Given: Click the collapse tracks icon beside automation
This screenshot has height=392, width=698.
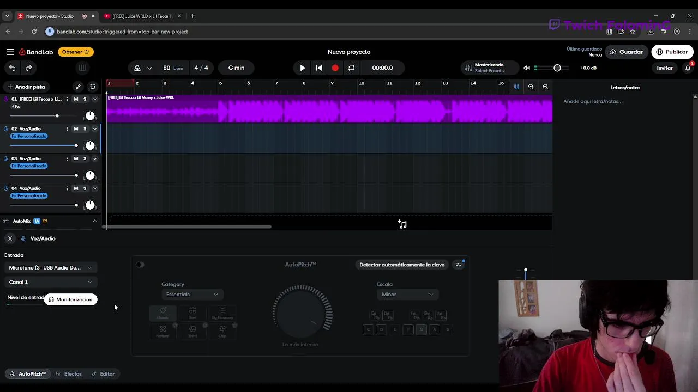Looking at the screenshot, I should point(93,87).
